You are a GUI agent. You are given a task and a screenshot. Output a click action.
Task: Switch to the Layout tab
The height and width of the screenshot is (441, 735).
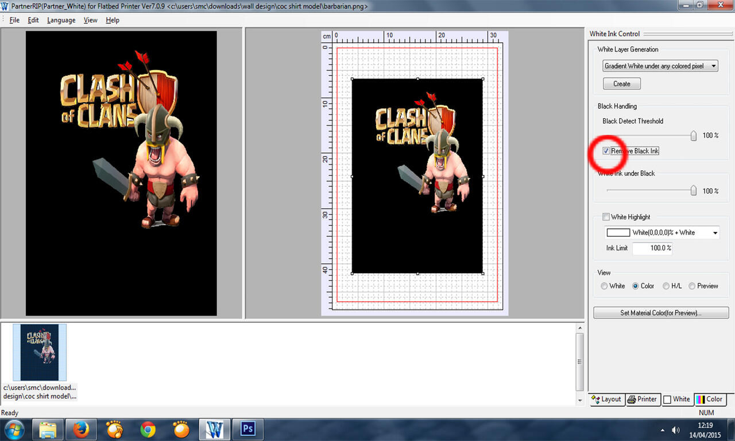point(606,399)
